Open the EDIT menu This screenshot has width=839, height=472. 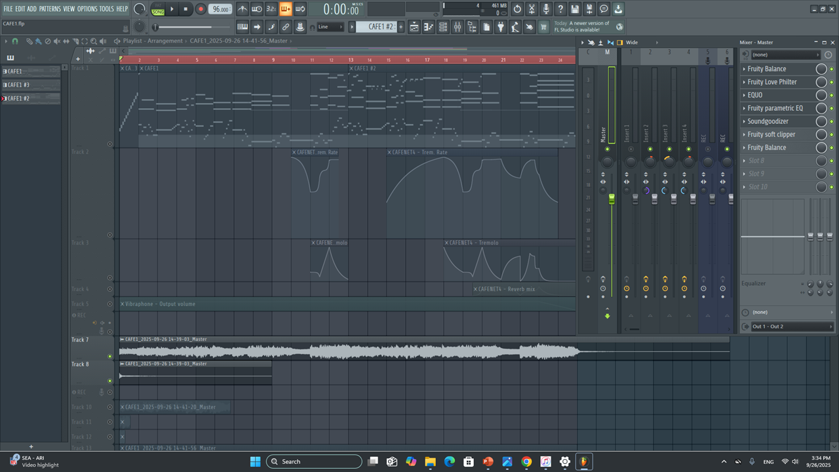20,9
